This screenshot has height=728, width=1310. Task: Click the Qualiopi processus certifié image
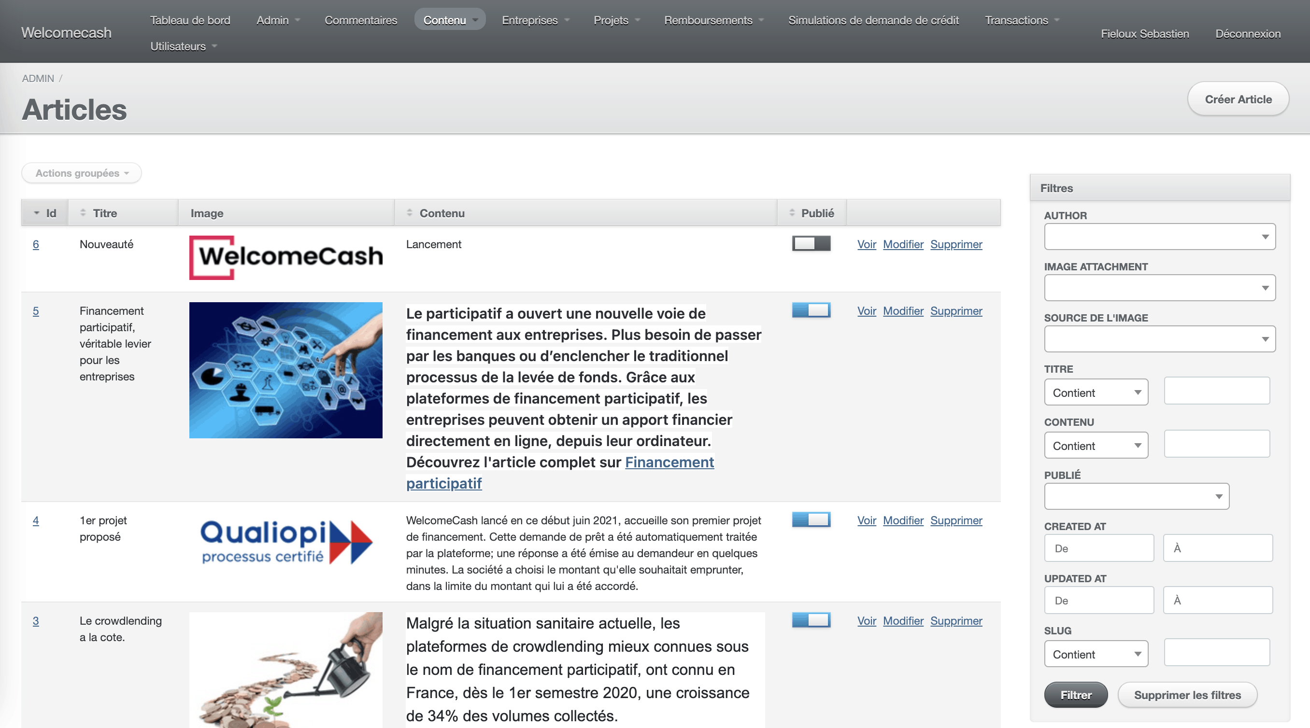click(286, 542)
